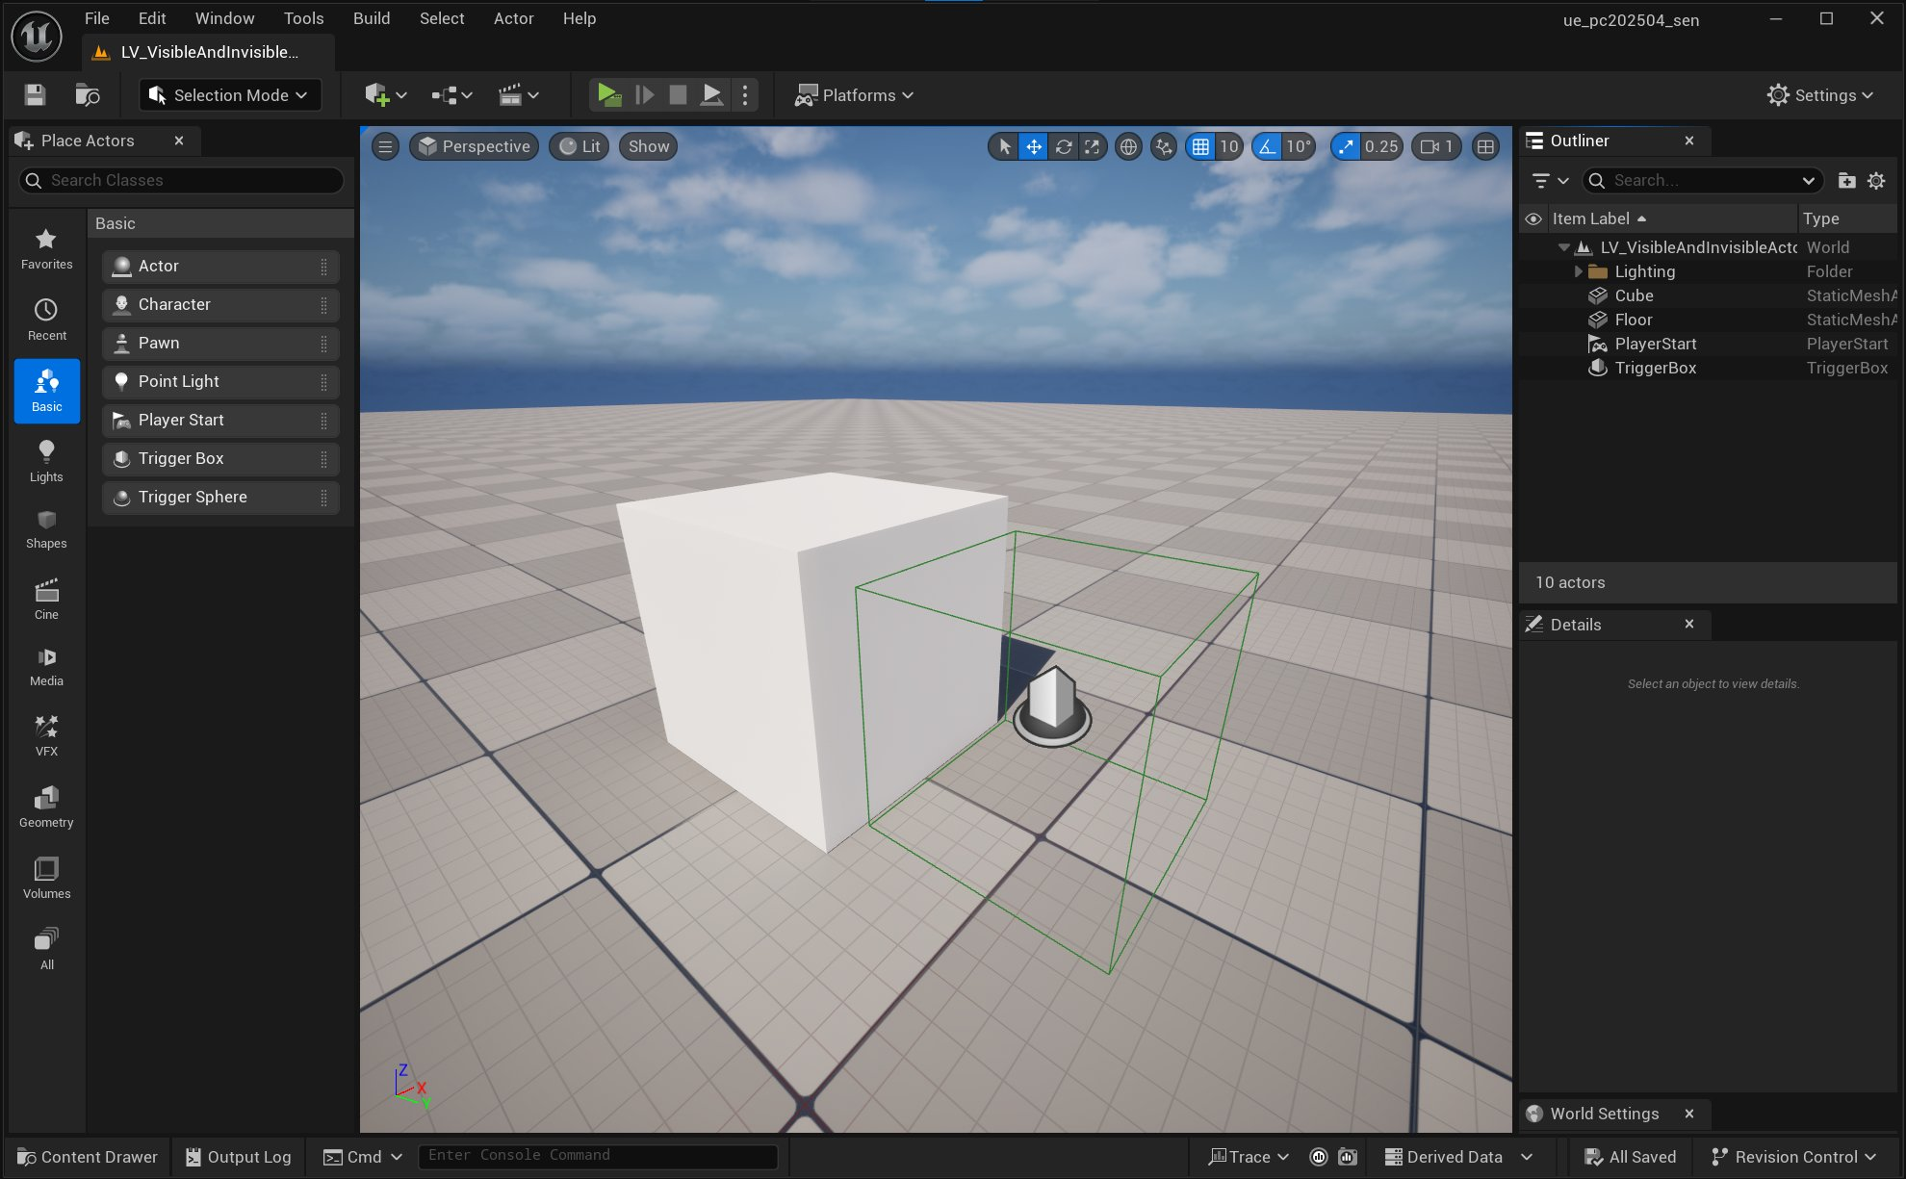
Task: Click the green Play level button
Action: tap(607, 94)
